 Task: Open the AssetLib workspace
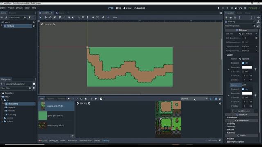click(x=140, y=8)
